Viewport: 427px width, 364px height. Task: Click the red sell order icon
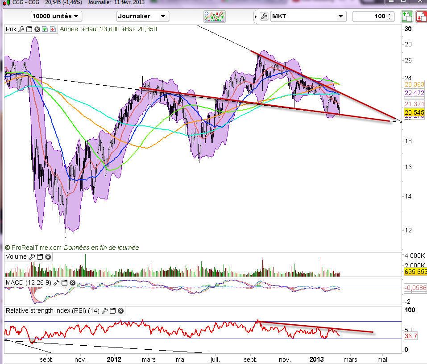click(421, 17)
